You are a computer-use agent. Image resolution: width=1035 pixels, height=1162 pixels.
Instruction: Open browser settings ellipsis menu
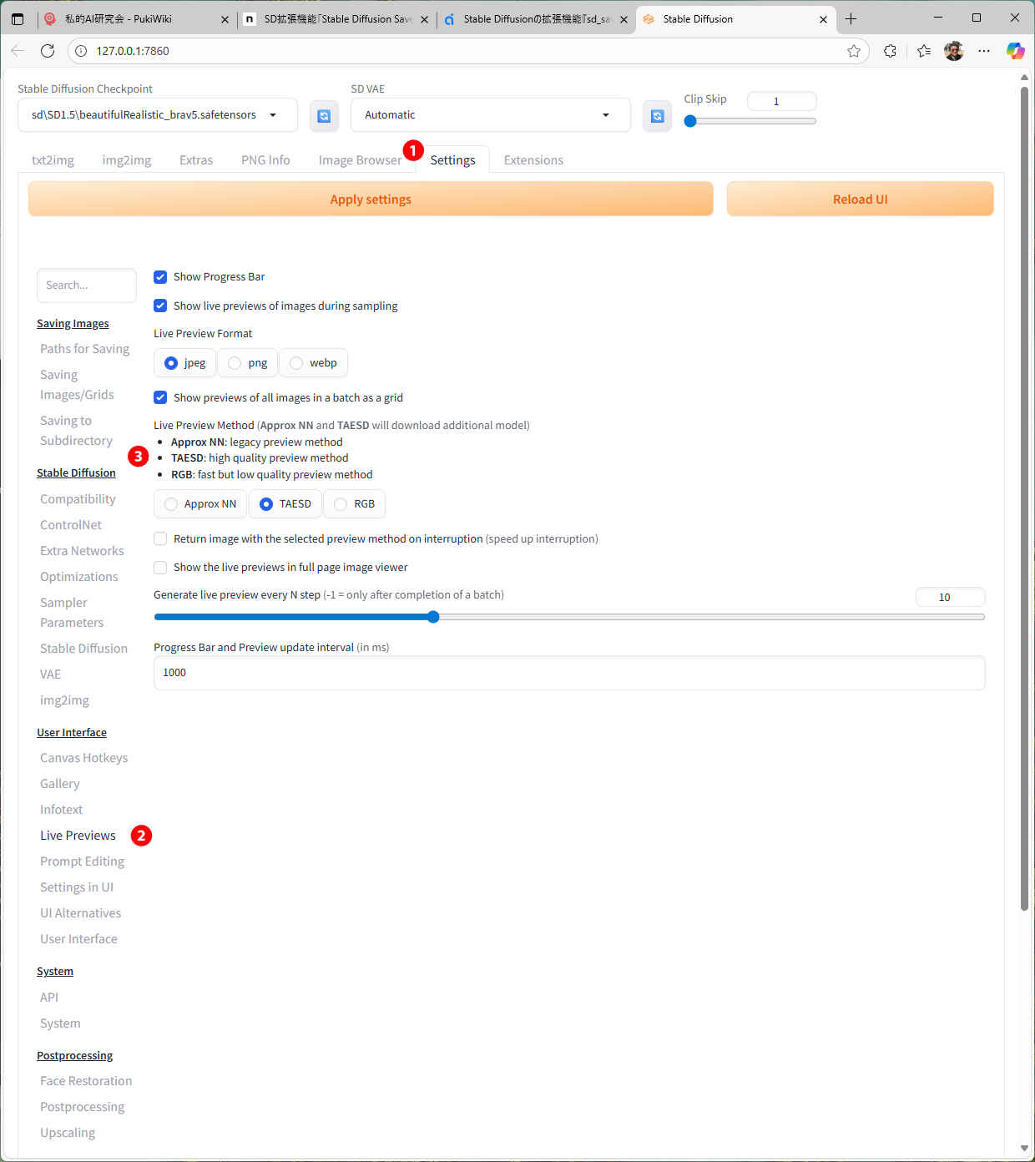click(984, 51)
